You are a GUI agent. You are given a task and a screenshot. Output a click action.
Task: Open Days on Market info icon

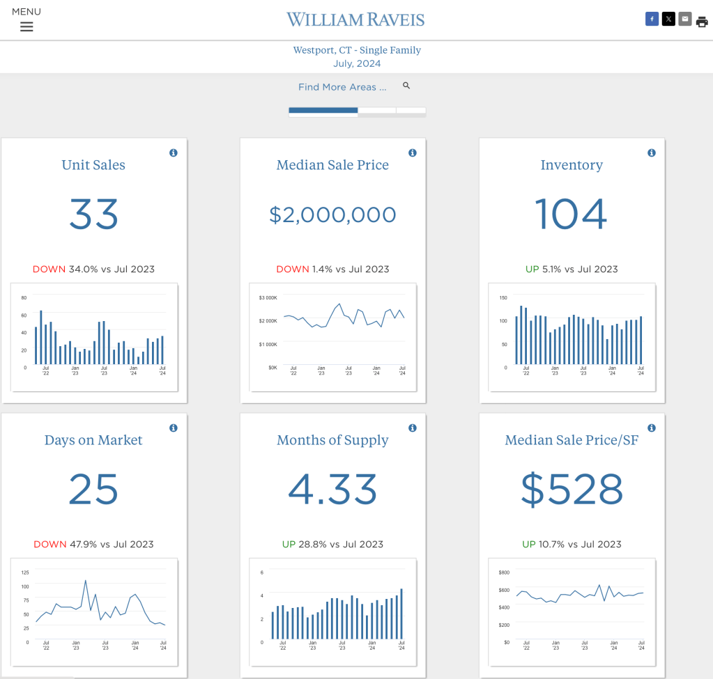click(x=174, y=428)
